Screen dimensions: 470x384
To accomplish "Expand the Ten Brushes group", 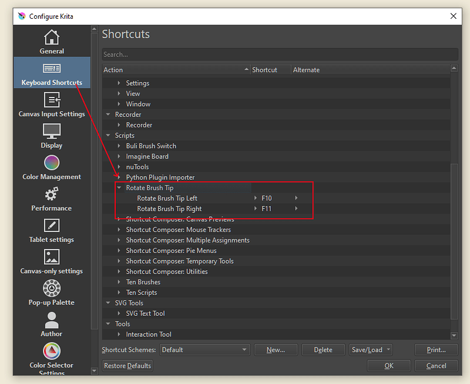I will pos(119,282).
